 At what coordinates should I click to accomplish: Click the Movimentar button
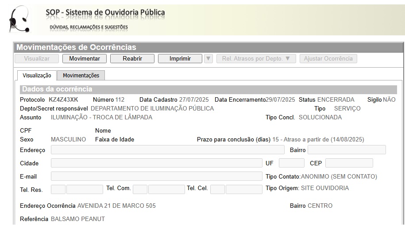(x=85, y=59)
